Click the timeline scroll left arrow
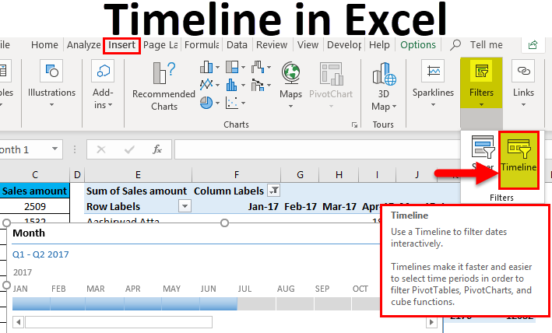The image size is (552, 333). (x=19, y=322)
